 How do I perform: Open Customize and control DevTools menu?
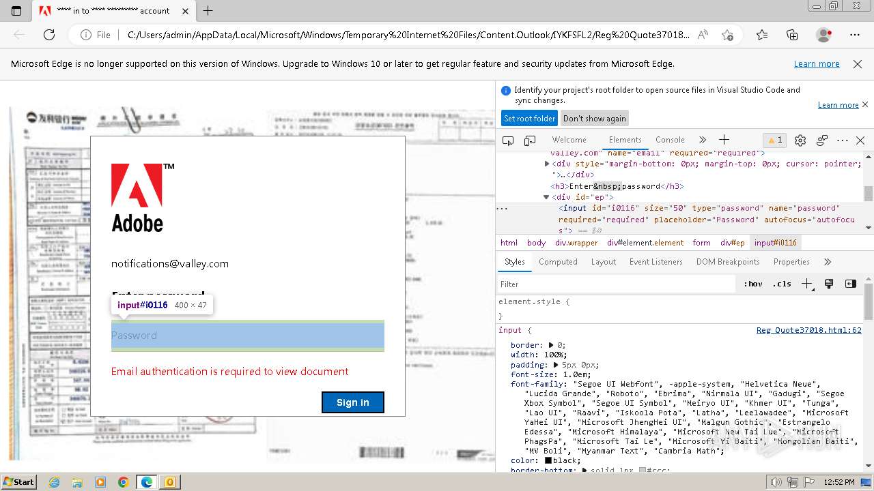pos(843,140)
